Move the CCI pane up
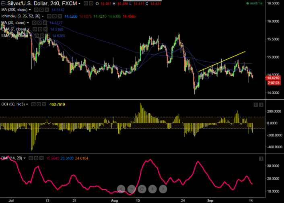The width and height of the screenshot is (284, 203). coord(256,105)
